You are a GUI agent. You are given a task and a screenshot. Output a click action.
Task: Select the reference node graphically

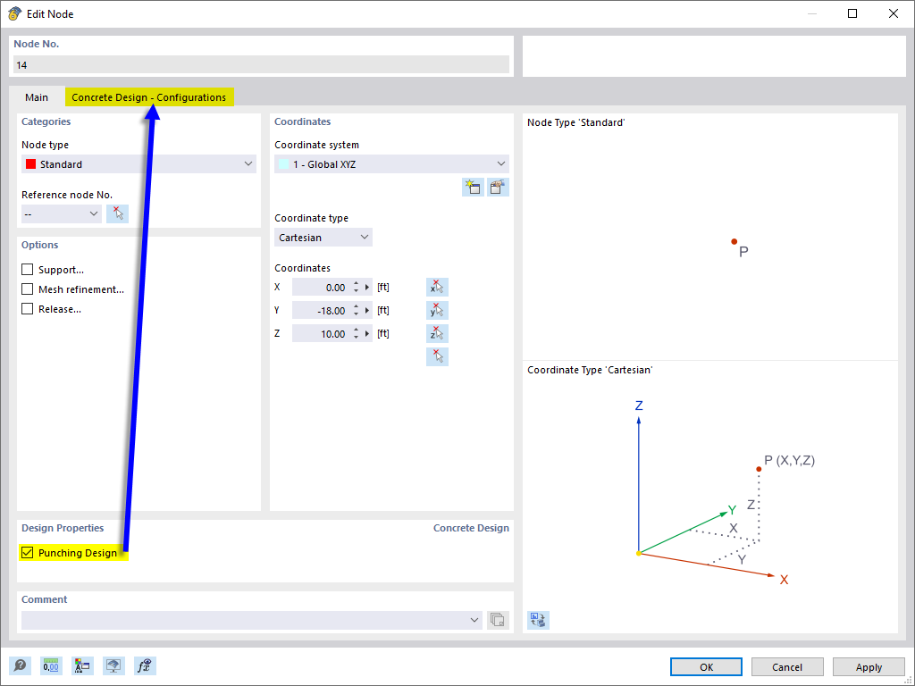point(117,213)
